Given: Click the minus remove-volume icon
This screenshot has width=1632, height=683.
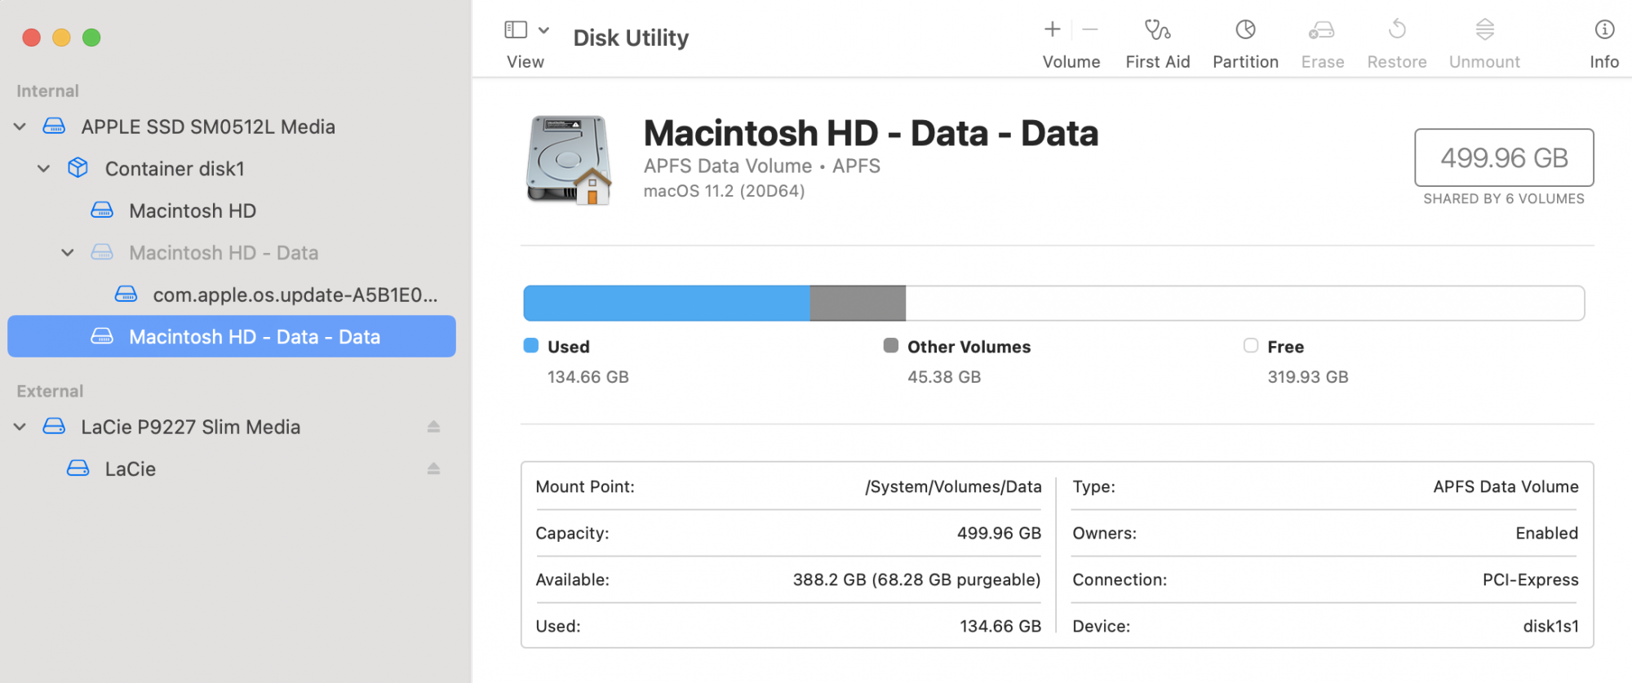Looking at the screenshot, I should (x=1090, y=29).
